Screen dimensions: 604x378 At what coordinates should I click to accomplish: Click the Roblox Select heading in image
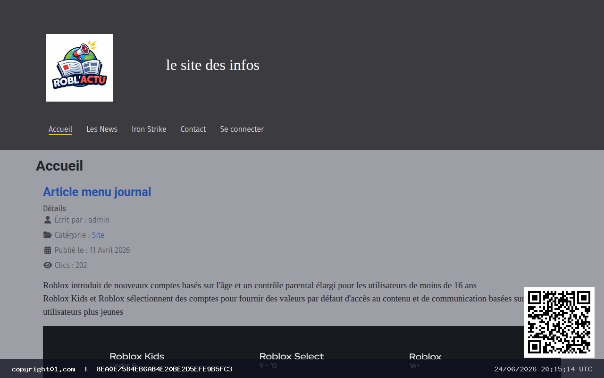coord(292,356)
